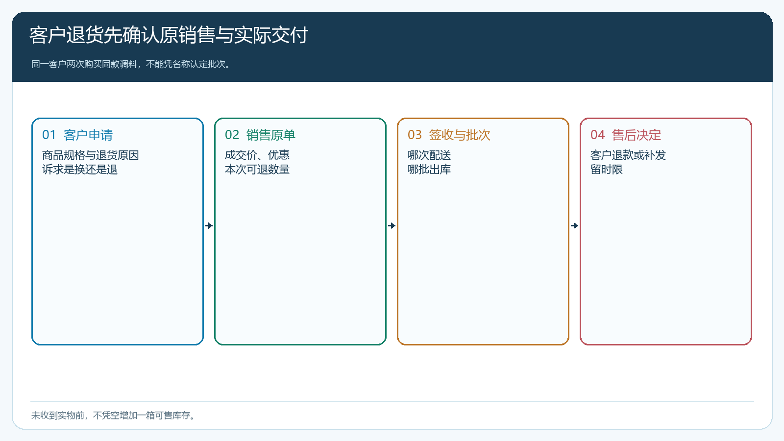Click the title 客户退货先确认原销售与实际交付

click(x=169, y=35)
